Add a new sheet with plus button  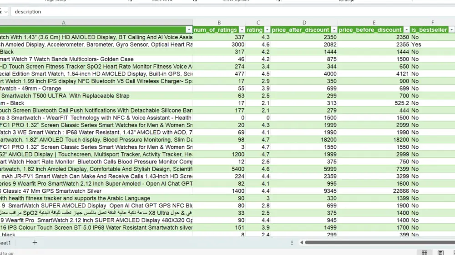tap(35, 243)
